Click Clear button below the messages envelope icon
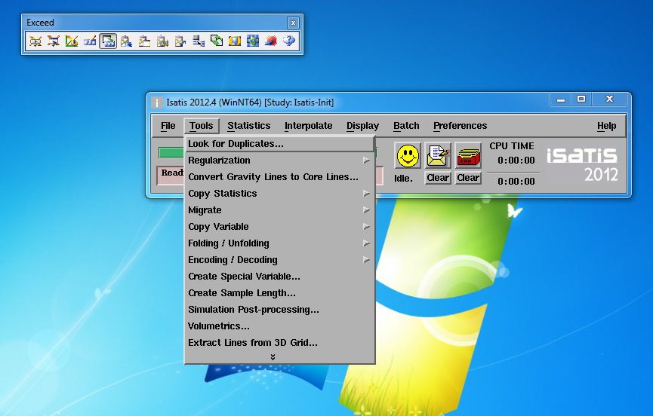The height and width of the screenshot is (416, 653). coord(438,178)
